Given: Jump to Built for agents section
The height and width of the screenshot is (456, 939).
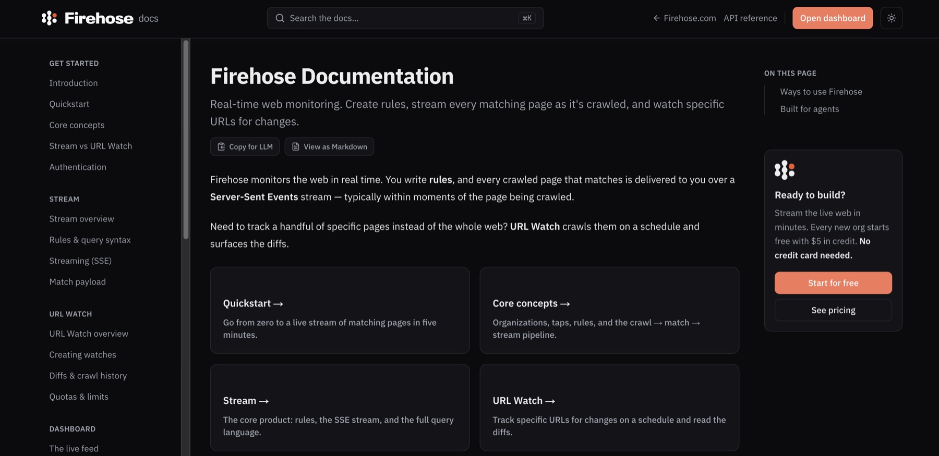Looking at the screenshot, I should 810,109.
